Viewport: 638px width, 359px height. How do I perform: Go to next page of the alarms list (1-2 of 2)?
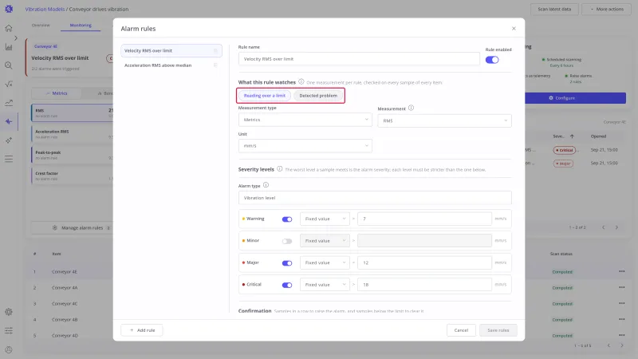coord(616,227)
